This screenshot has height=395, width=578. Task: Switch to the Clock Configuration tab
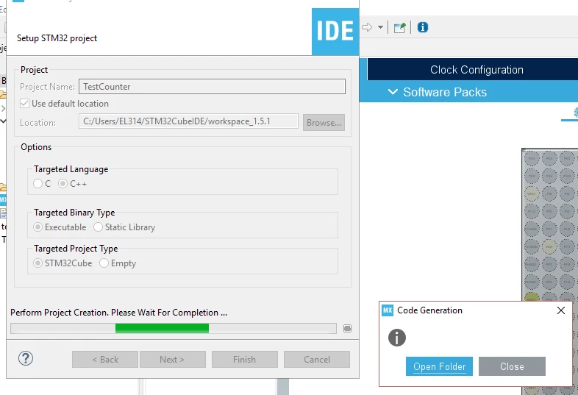coord(477,70)
